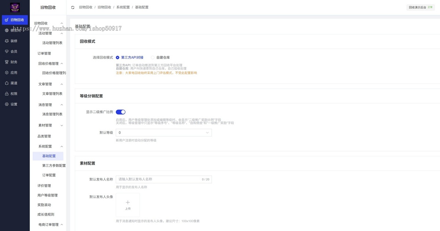The height and width of the screenshot is (231, 440).
Task: Toggle 显示二级推广比例 switch
Action: 121,112
